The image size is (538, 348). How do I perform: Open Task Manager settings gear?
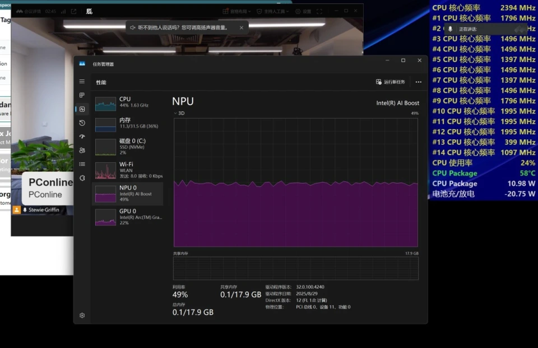pos(82,316)
